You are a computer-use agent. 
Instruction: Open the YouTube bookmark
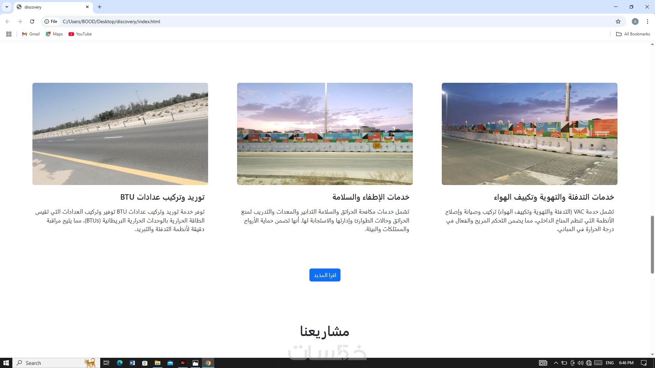(80, 34)
